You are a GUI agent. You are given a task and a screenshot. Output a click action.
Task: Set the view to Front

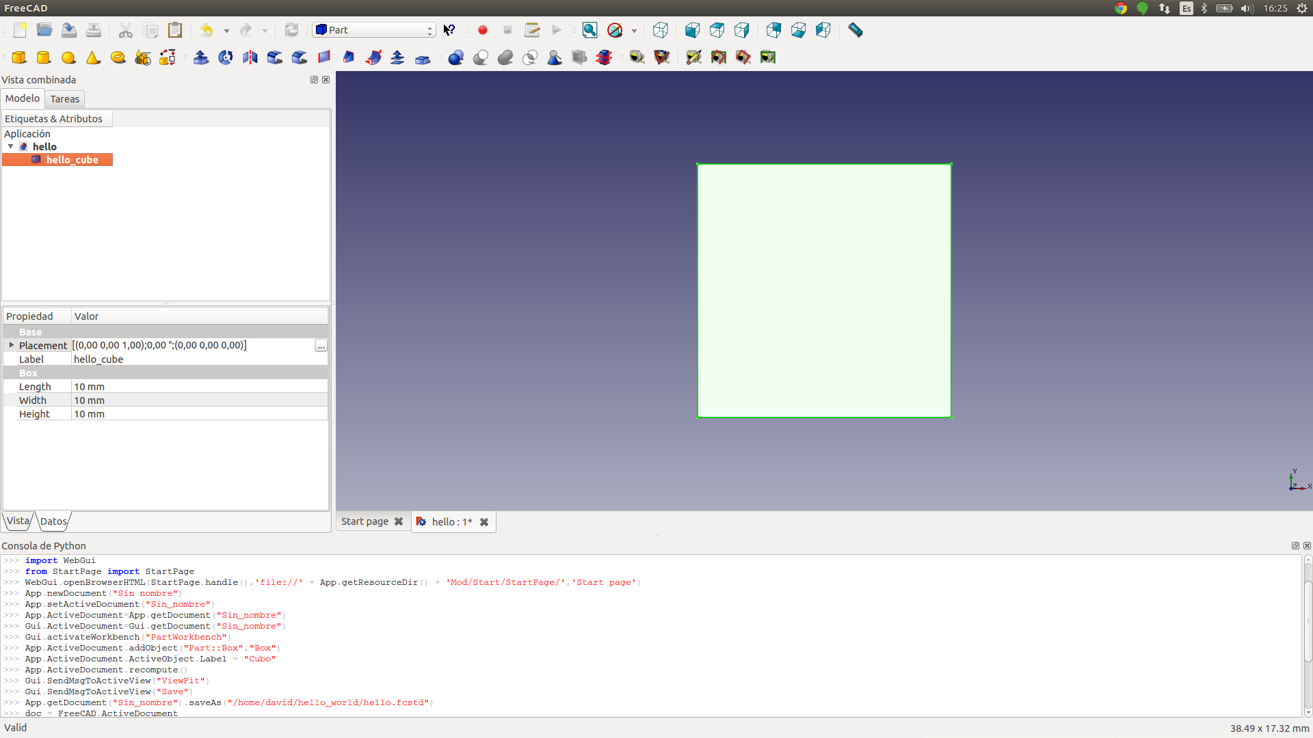coord(693,30)
